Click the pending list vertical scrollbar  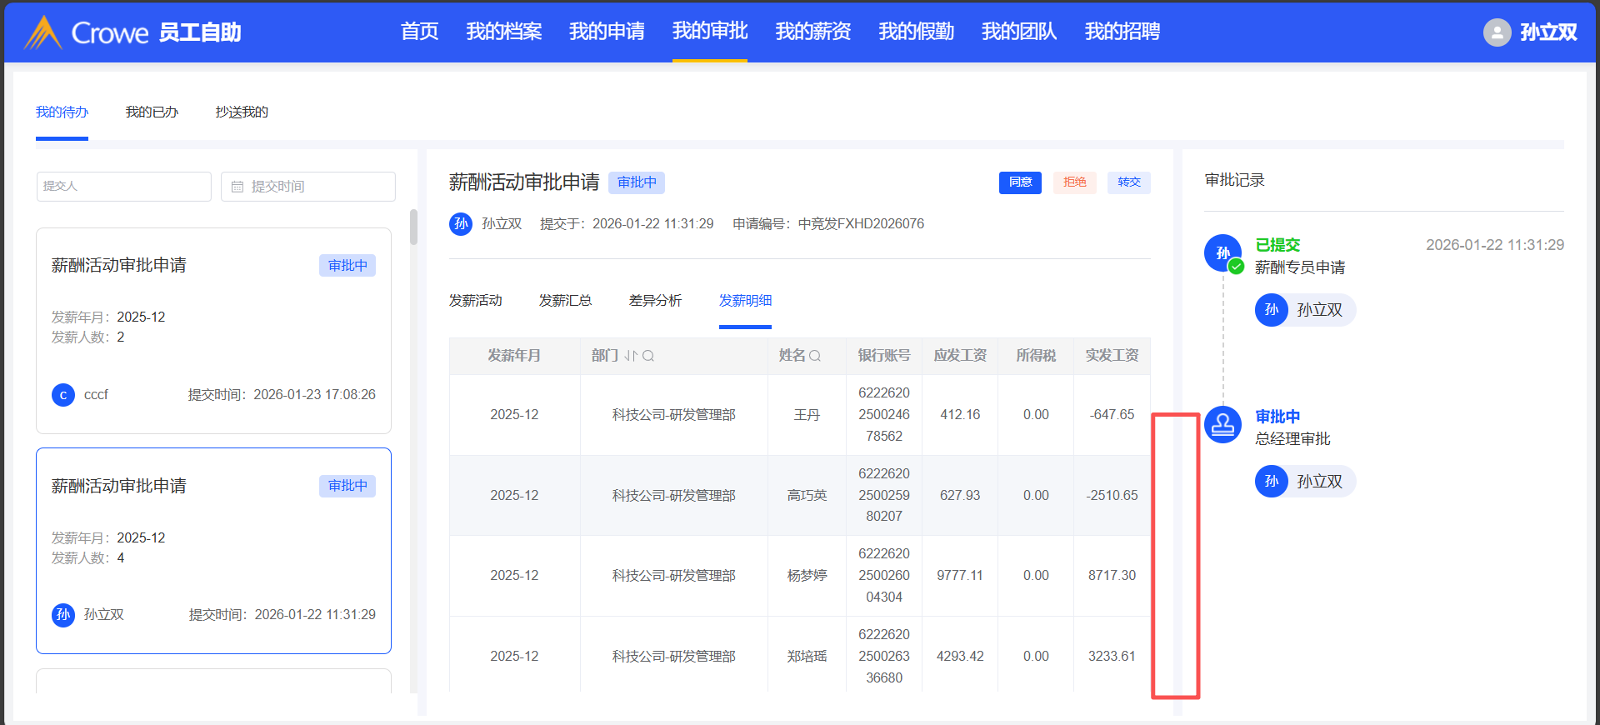tap(413, 227)
